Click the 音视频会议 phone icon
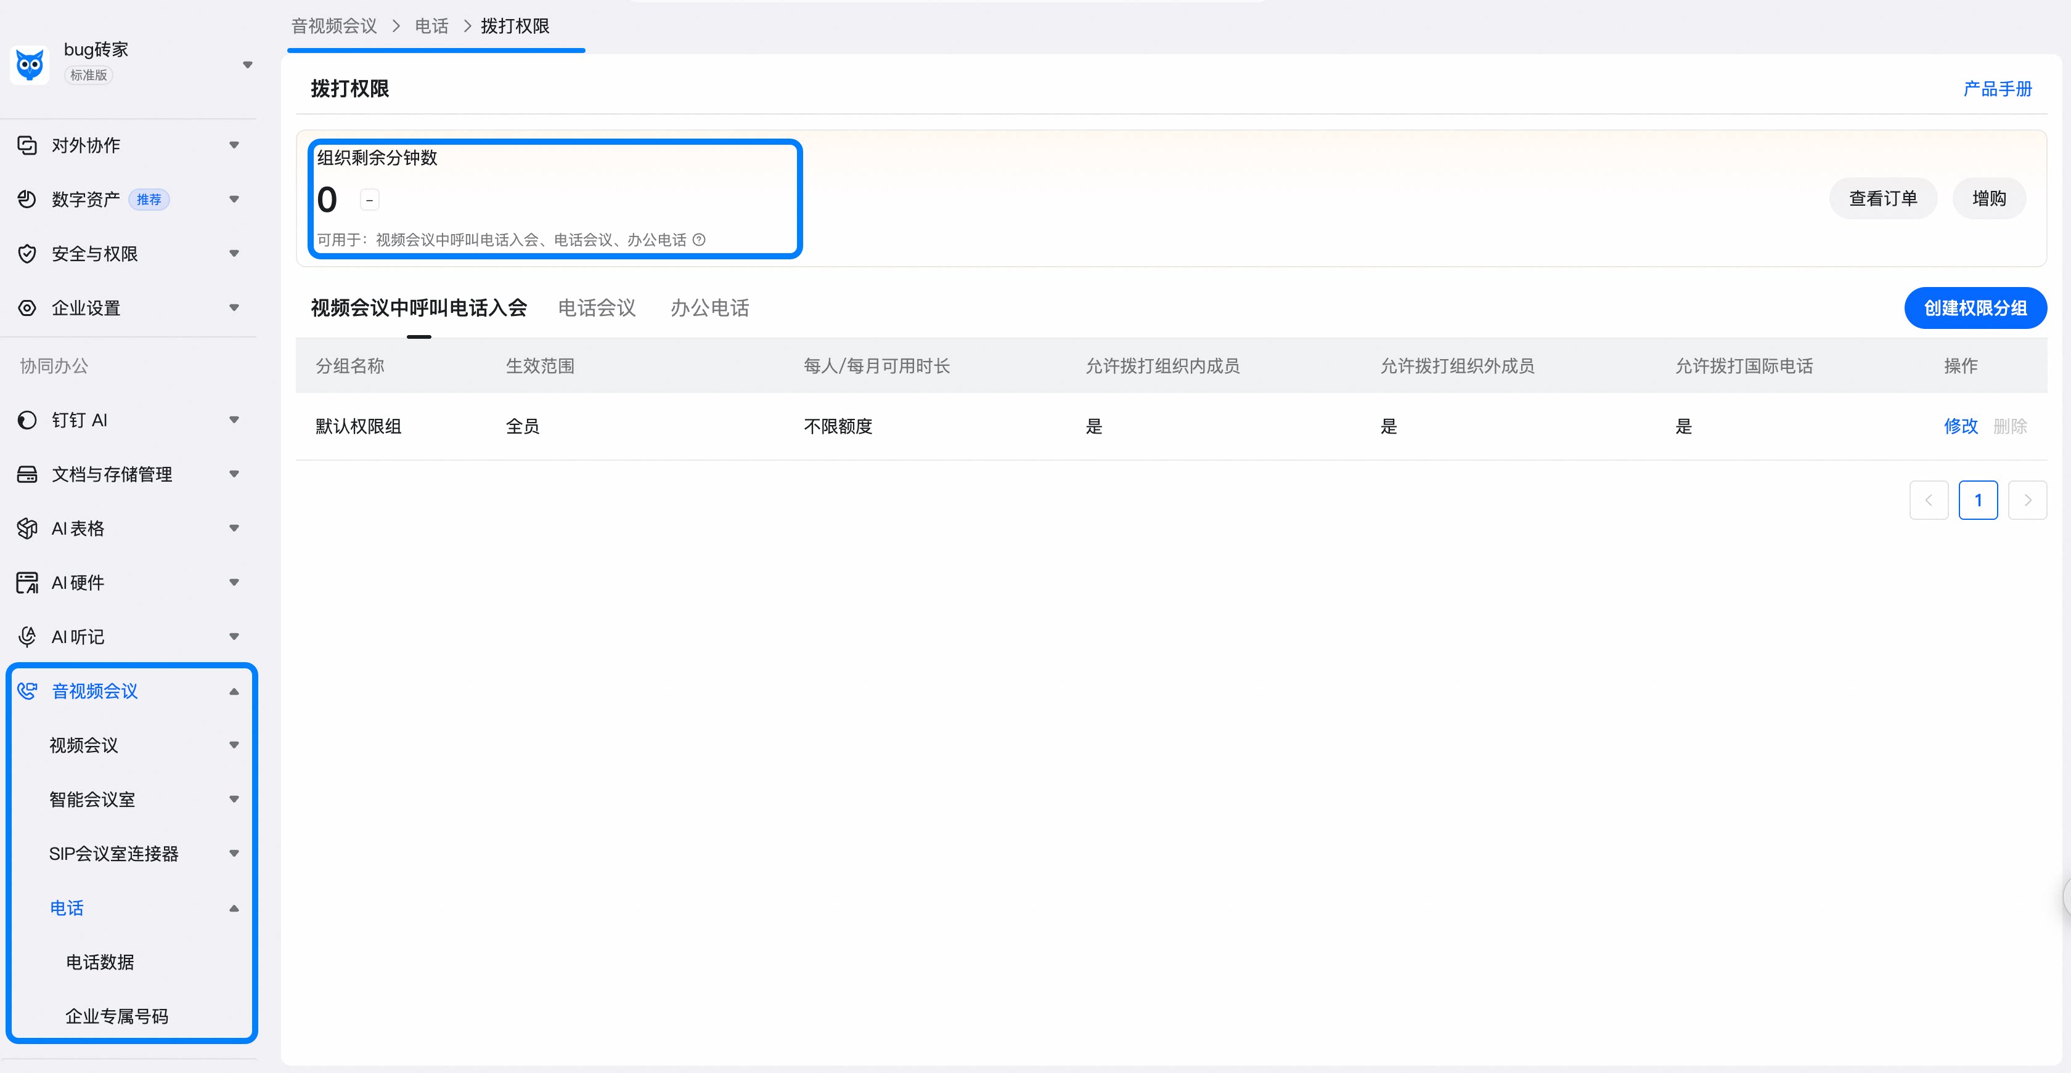The height and width of the screenshot is (1073, 2071). click(x=27, y=690)
